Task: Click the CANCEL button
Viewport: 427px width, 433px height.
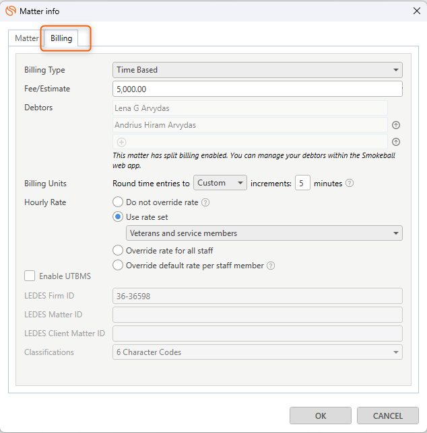Action: point(388,416)
